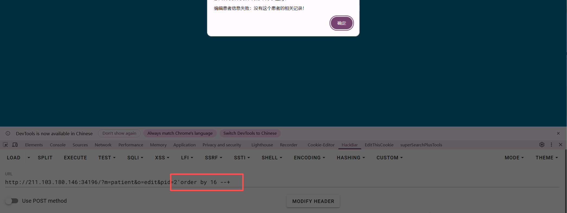567x213 pixels.
Task: Open DevTools settings gear
Action: tap(542, 145)
